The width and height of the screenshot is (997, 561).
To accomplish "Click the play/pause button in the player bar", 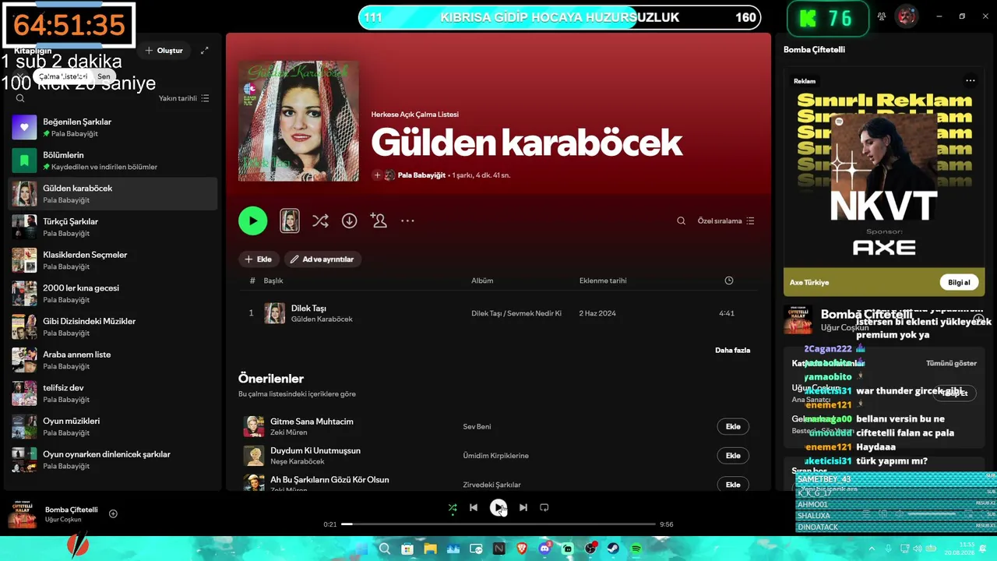I will pyautogui.click(x=498, y=507).
